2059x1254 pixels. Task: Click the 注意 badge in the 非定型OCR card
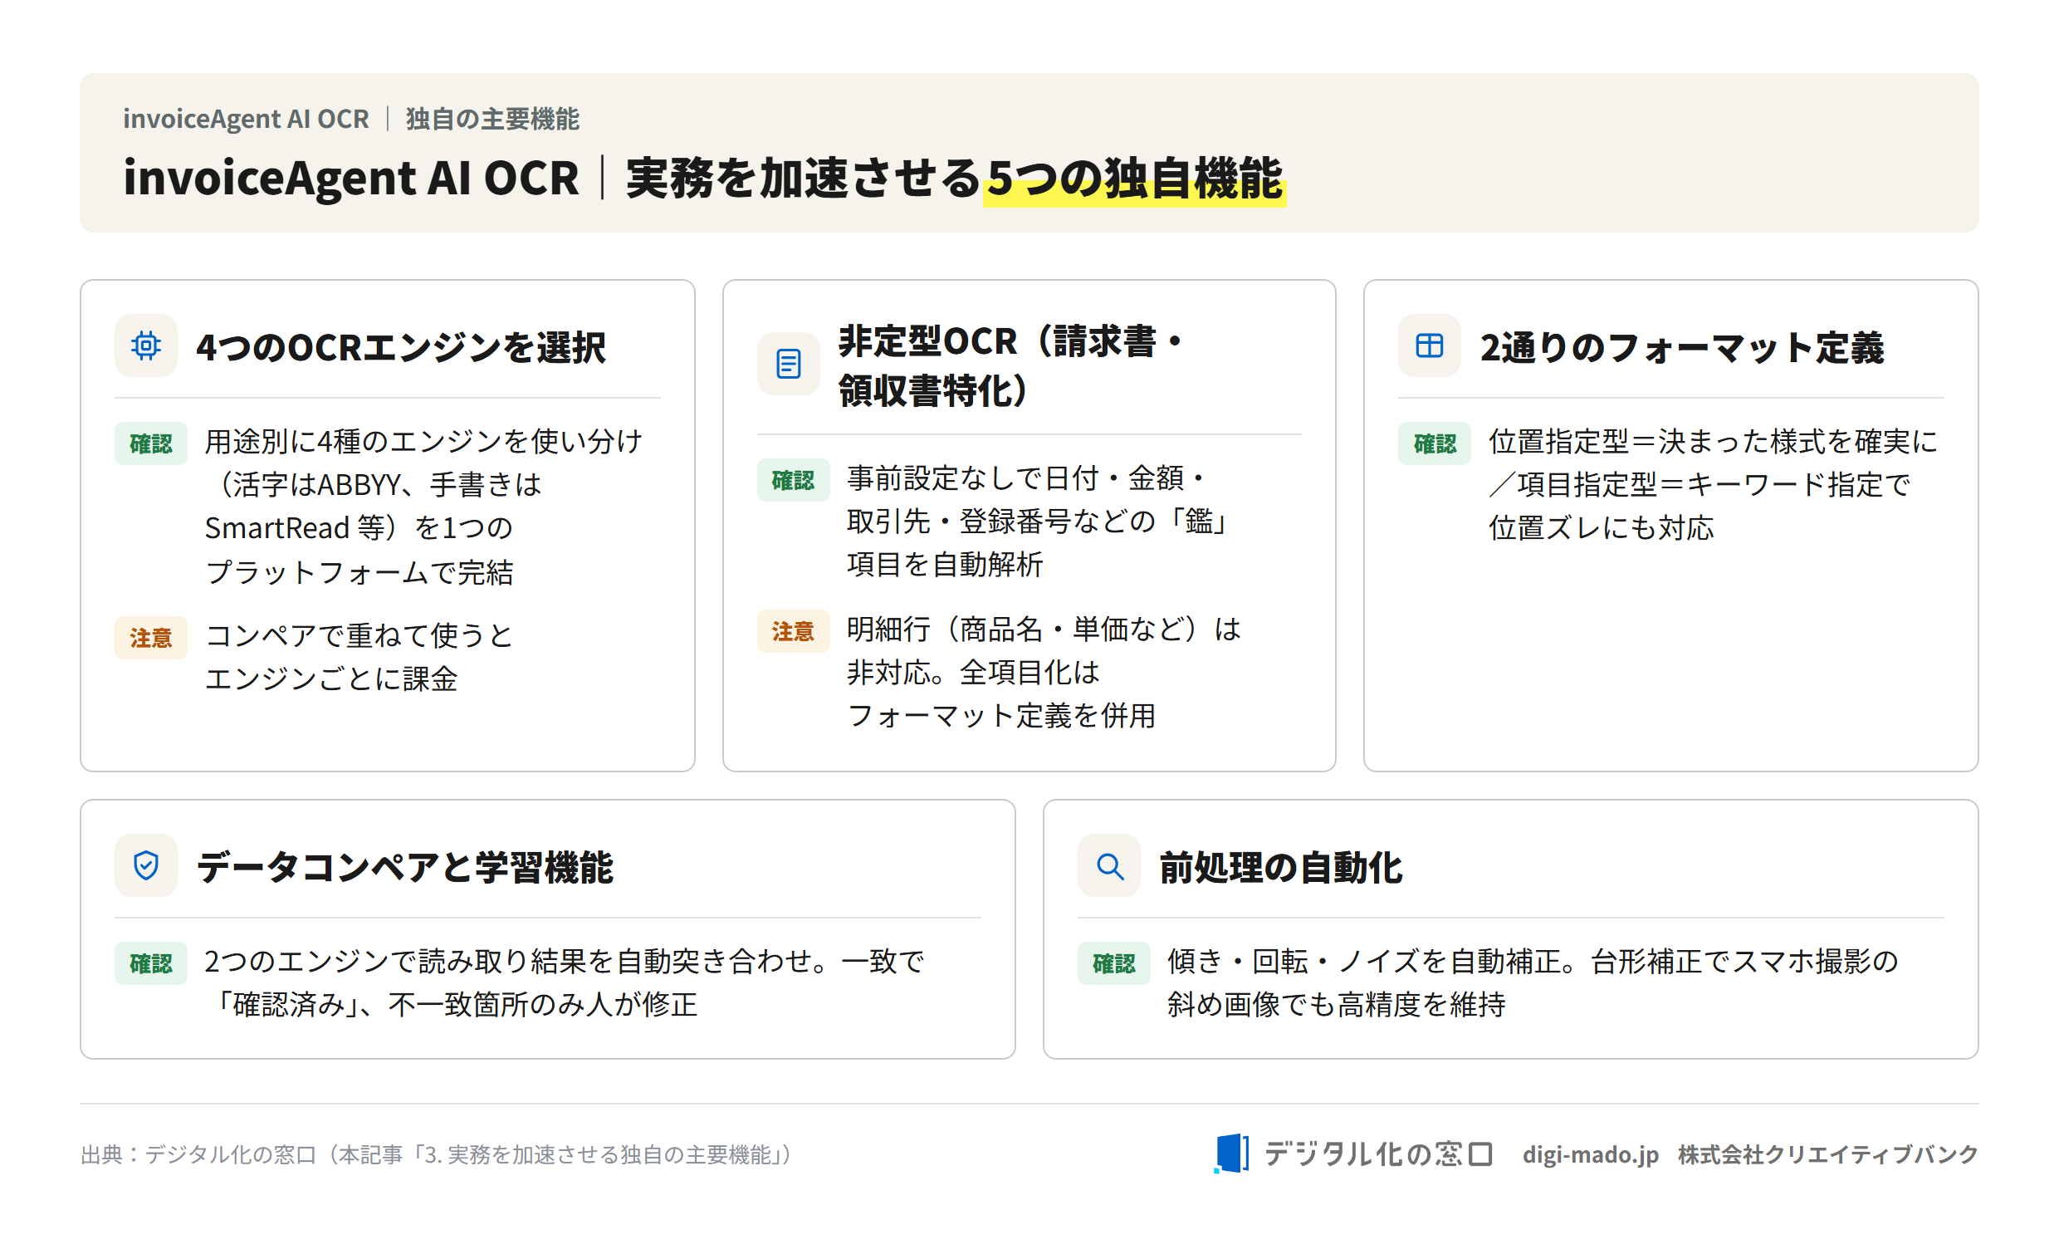[793, 630]
